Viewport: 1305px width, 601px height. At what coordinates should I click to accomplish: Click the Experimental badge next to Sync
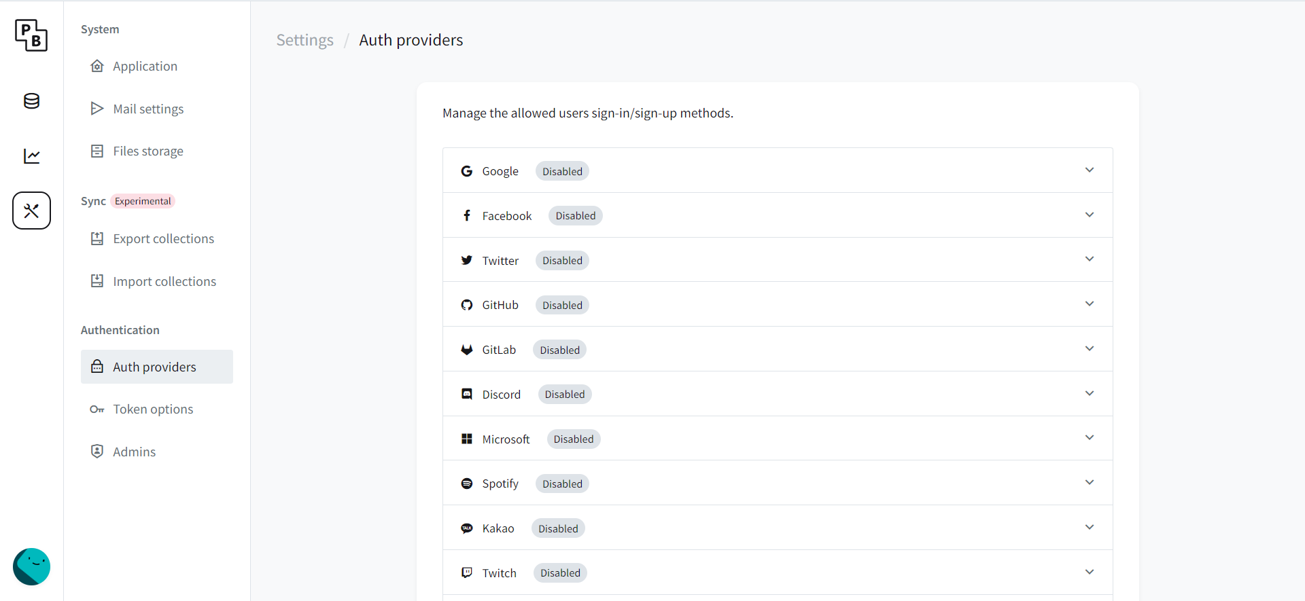(x=143, y=201)
